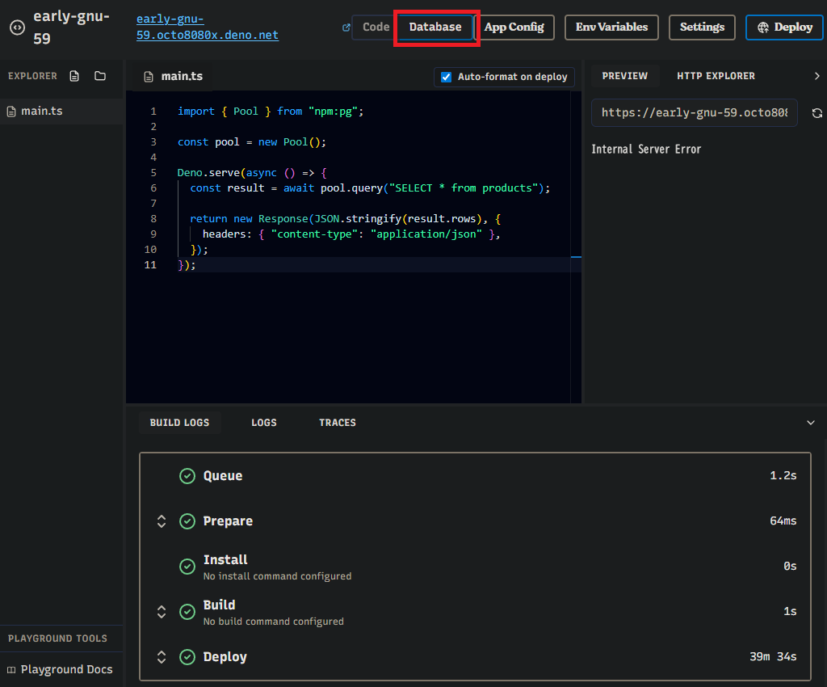
Task: Toggle the Auto-format on deploy checkbox
Action: coord(446,77)
